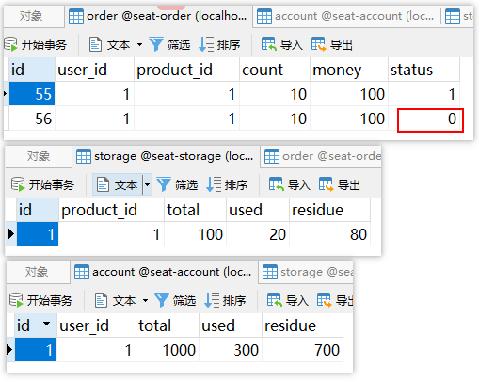Click Sort icon in storage window
479x381 pixels.
coord(214,184)
